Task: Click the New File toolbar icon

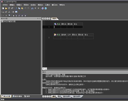Action: 3,8
